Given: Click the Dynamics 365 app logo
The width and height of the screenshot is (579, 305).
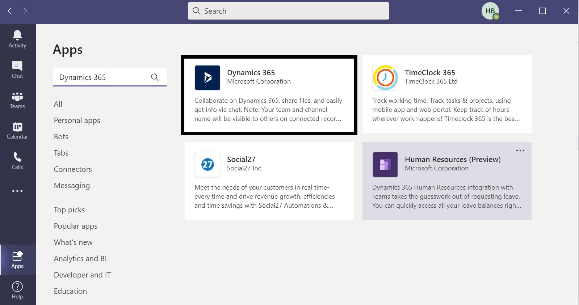Looking at the screenshot, I should pyautogui.click(x=207, y=78).
